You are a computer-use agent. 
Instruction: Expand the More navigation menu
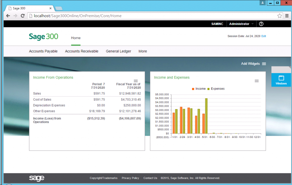143,51
